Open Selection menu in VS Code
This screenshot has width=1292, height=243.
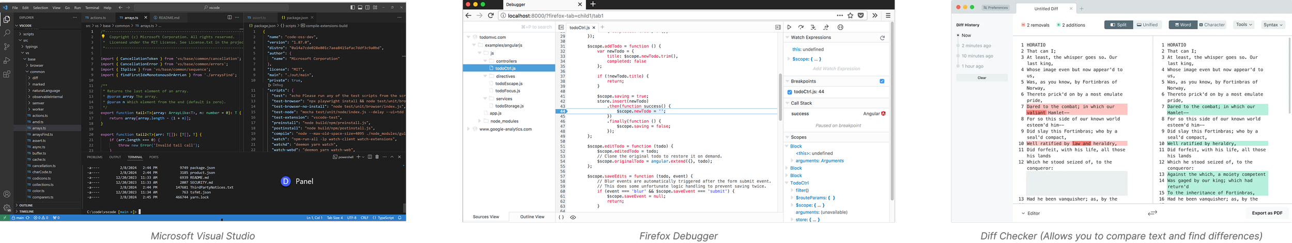(40, 8)
